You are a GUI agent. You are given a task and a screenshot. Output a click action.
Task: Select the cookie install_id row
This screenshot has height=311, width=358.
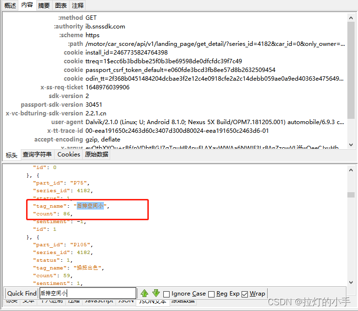pos(175,52)
